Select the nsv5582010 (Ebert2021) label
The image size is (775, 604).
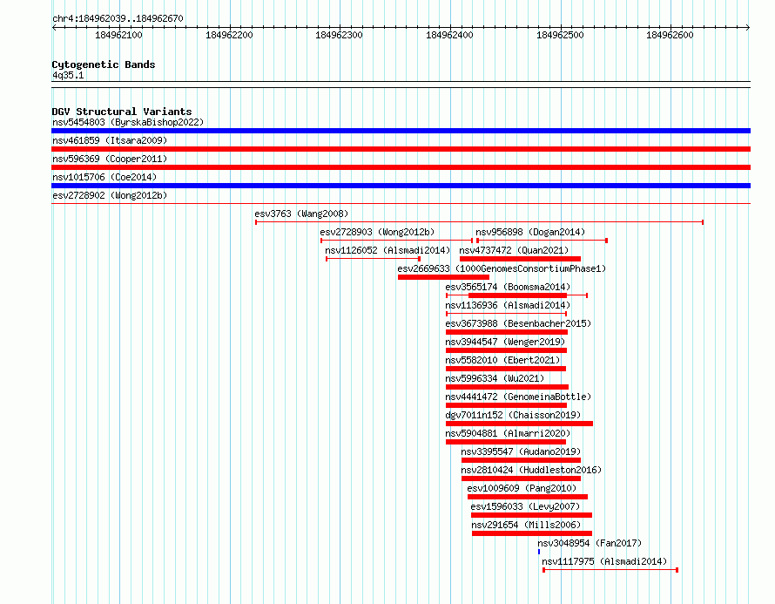(502, 360)
